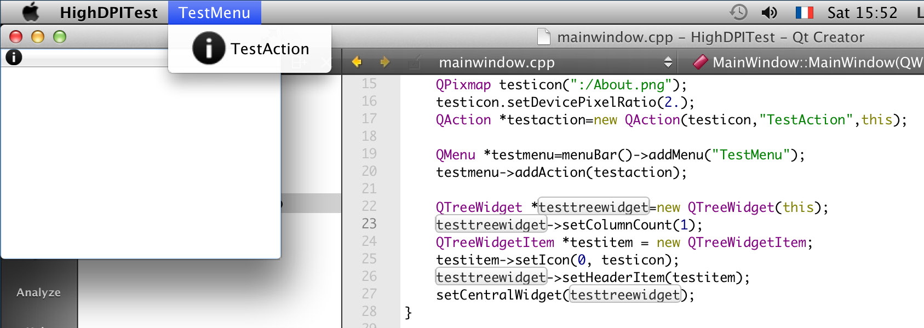This screenshot has height=328, width=924.
Task: Open the Apple menu
Action: pyautogui.click(x=31, y=12)
